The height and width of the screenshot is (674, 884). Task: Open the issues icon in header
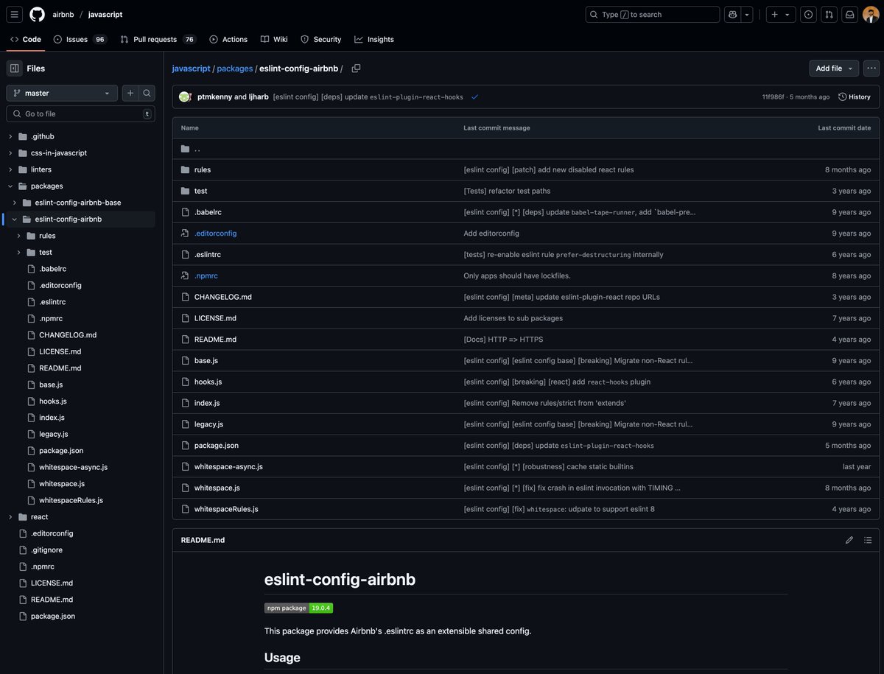[x=808, y=14]
